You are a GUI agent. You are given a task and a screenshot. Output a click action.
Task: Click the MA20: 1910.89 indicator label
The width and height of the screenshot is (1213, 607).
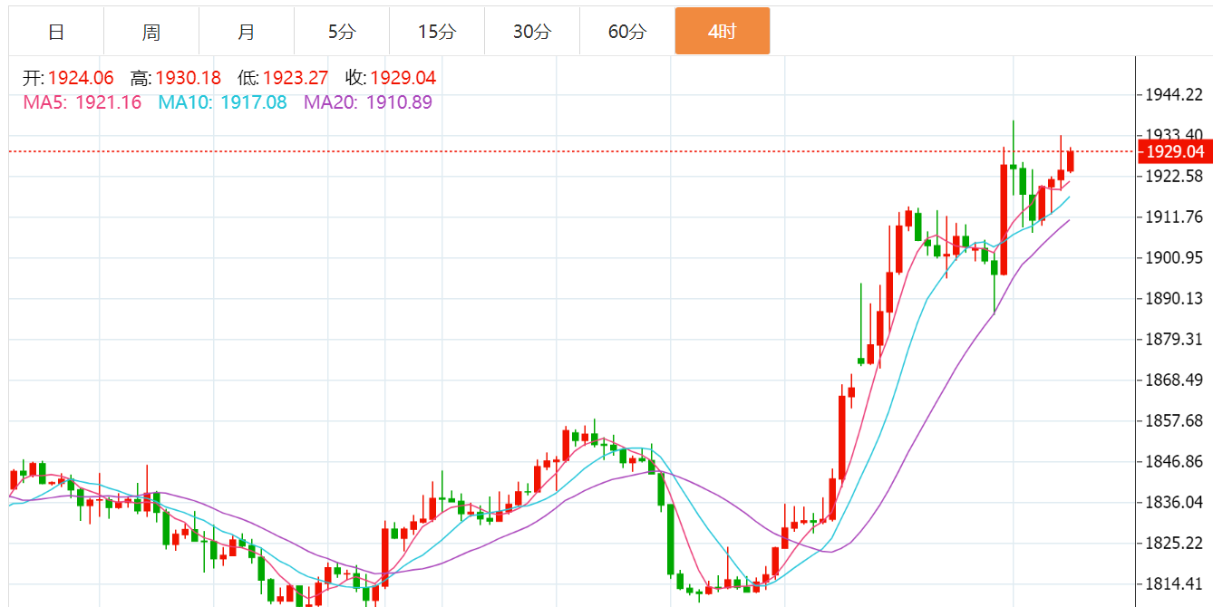[x=368, y=102]
